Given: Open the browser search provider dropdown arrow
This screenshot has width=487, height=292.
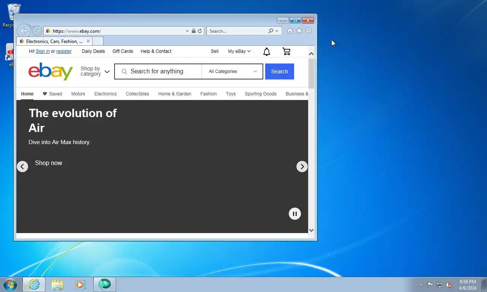Looking at the screenshot, I should pyautogui.click(x=277, y=31).
